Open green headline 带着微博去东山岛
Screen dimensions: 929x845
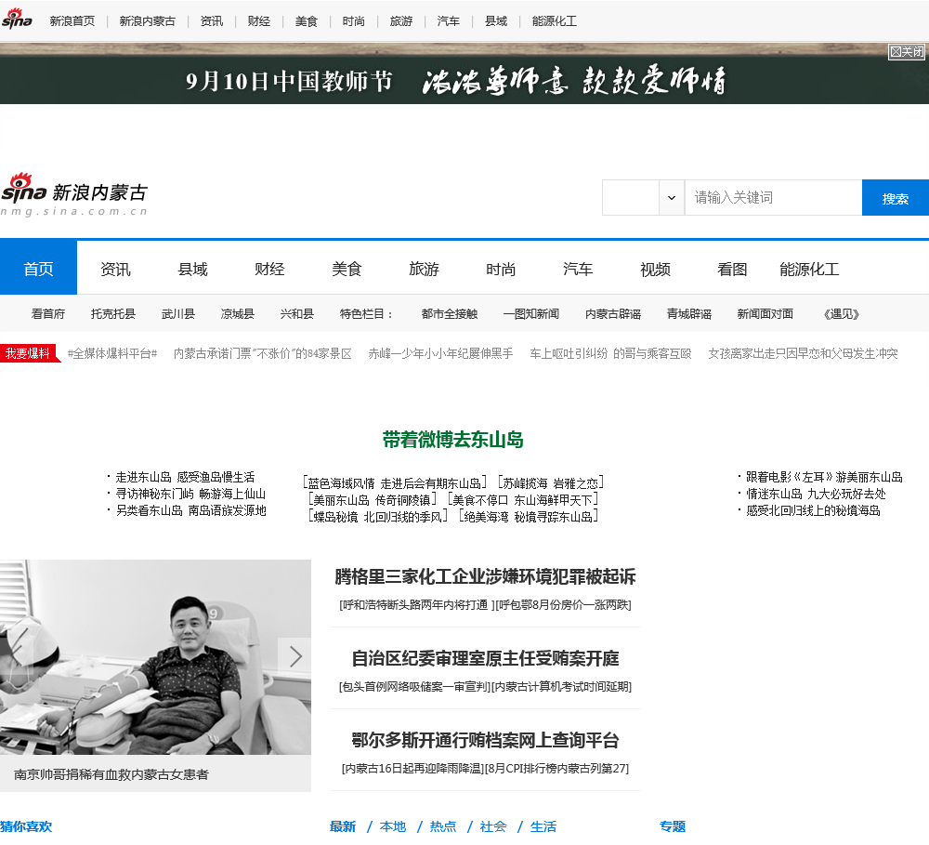[x=452, y=440]
